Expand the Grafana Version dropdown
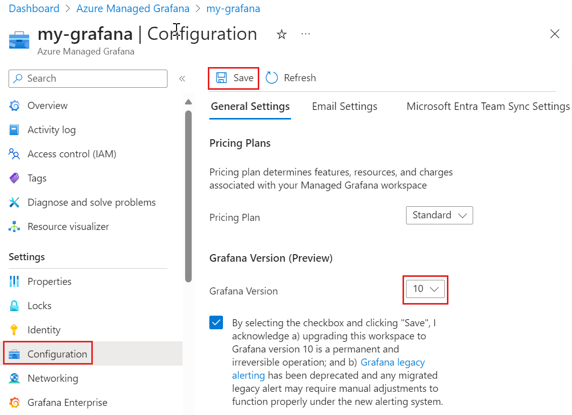 tap(425, 289)
